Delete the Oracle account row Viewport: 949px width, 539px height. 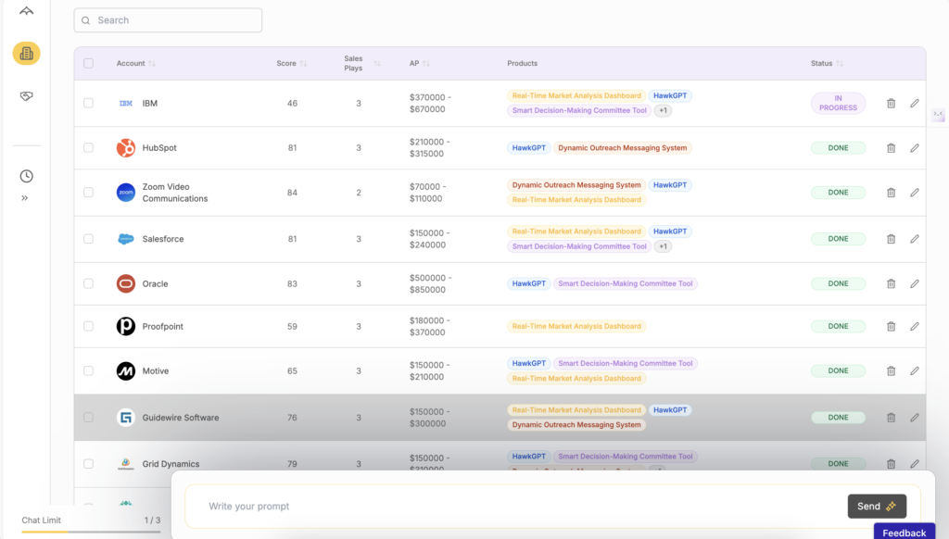pyautogui.click(x=891, y=283)
